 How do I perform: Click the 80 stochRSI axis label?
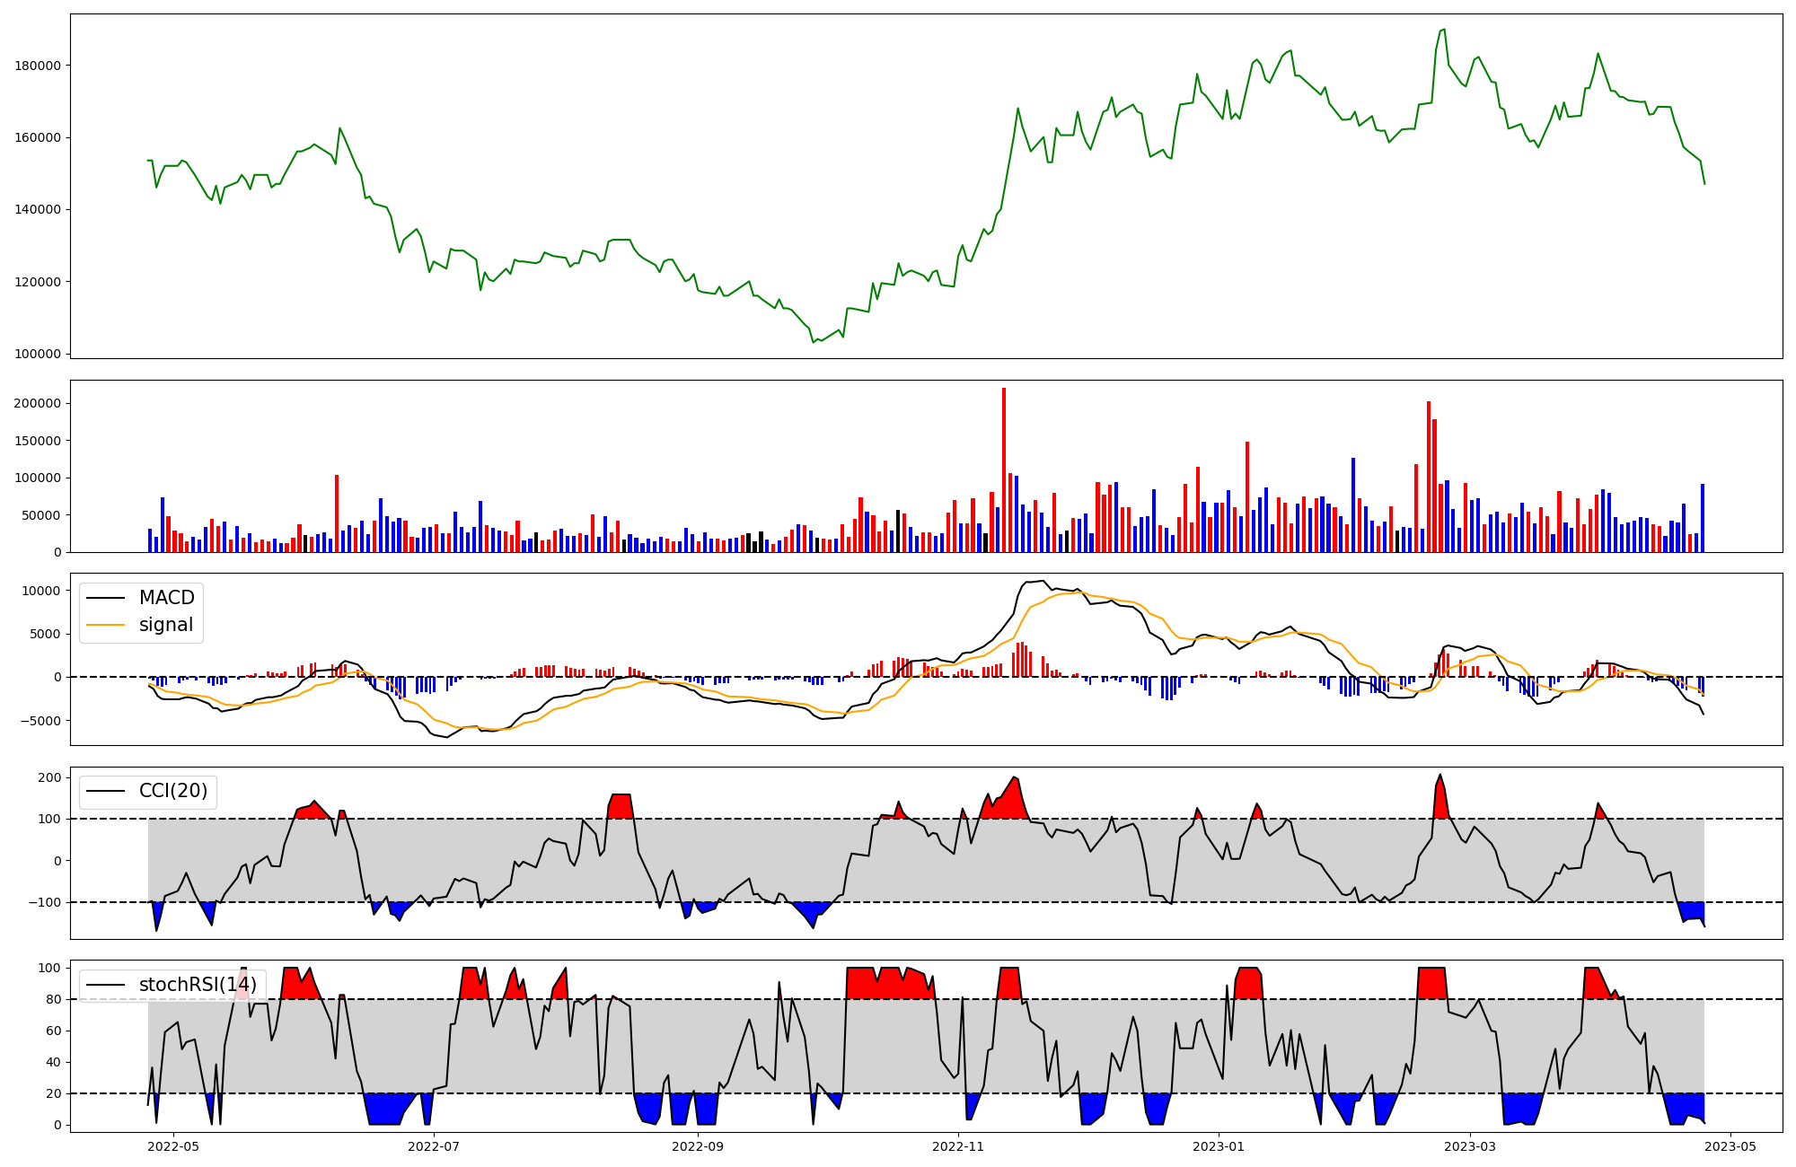54,999
